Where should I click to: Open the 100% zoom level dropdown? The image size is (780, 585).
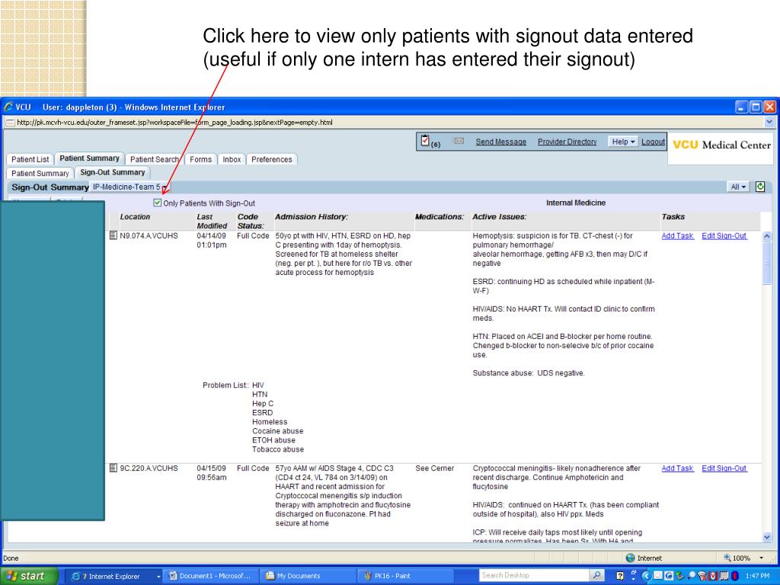pos(761,558)
